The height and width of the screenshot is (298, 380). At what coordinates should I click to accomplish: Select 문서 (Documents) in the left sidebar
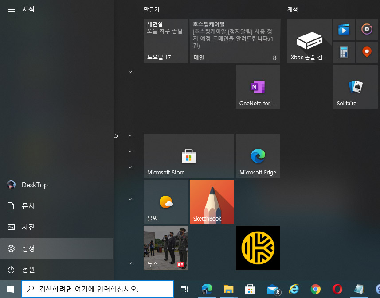[56, 206]
